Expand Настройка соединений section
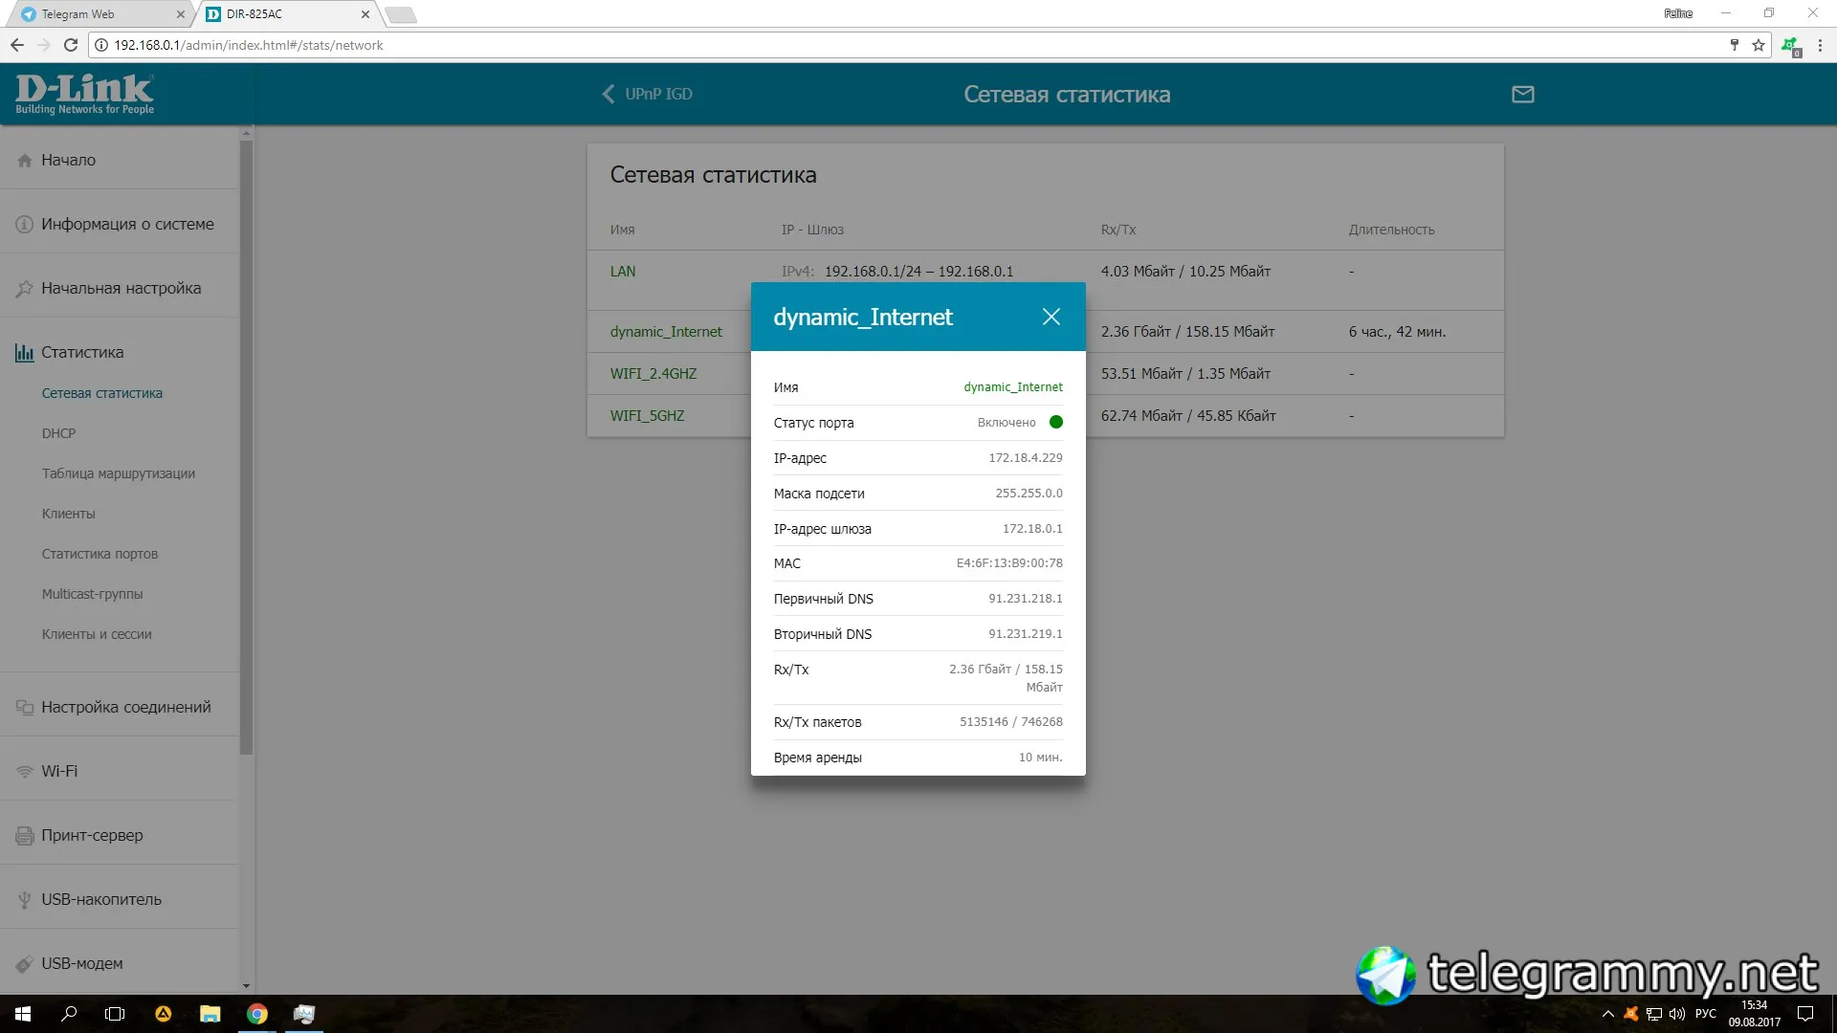 (125, 707)
